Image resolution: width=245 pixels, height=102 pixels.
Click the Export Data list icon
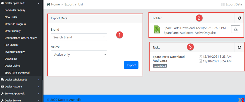coord(223,4)
